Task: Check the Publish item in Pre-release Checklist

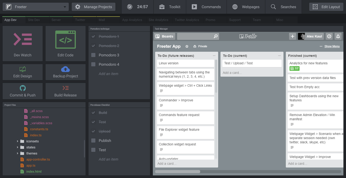Action: [93, 141]
